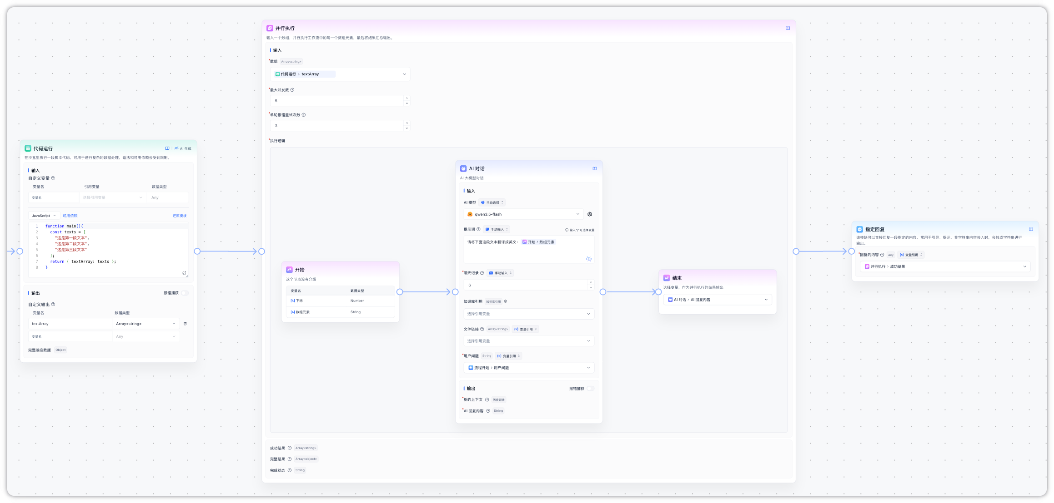Enable 报错捕获 toggle in the 代码运行 output
The height and width of the screenshot is (503, 1054).
pos(185,293)
